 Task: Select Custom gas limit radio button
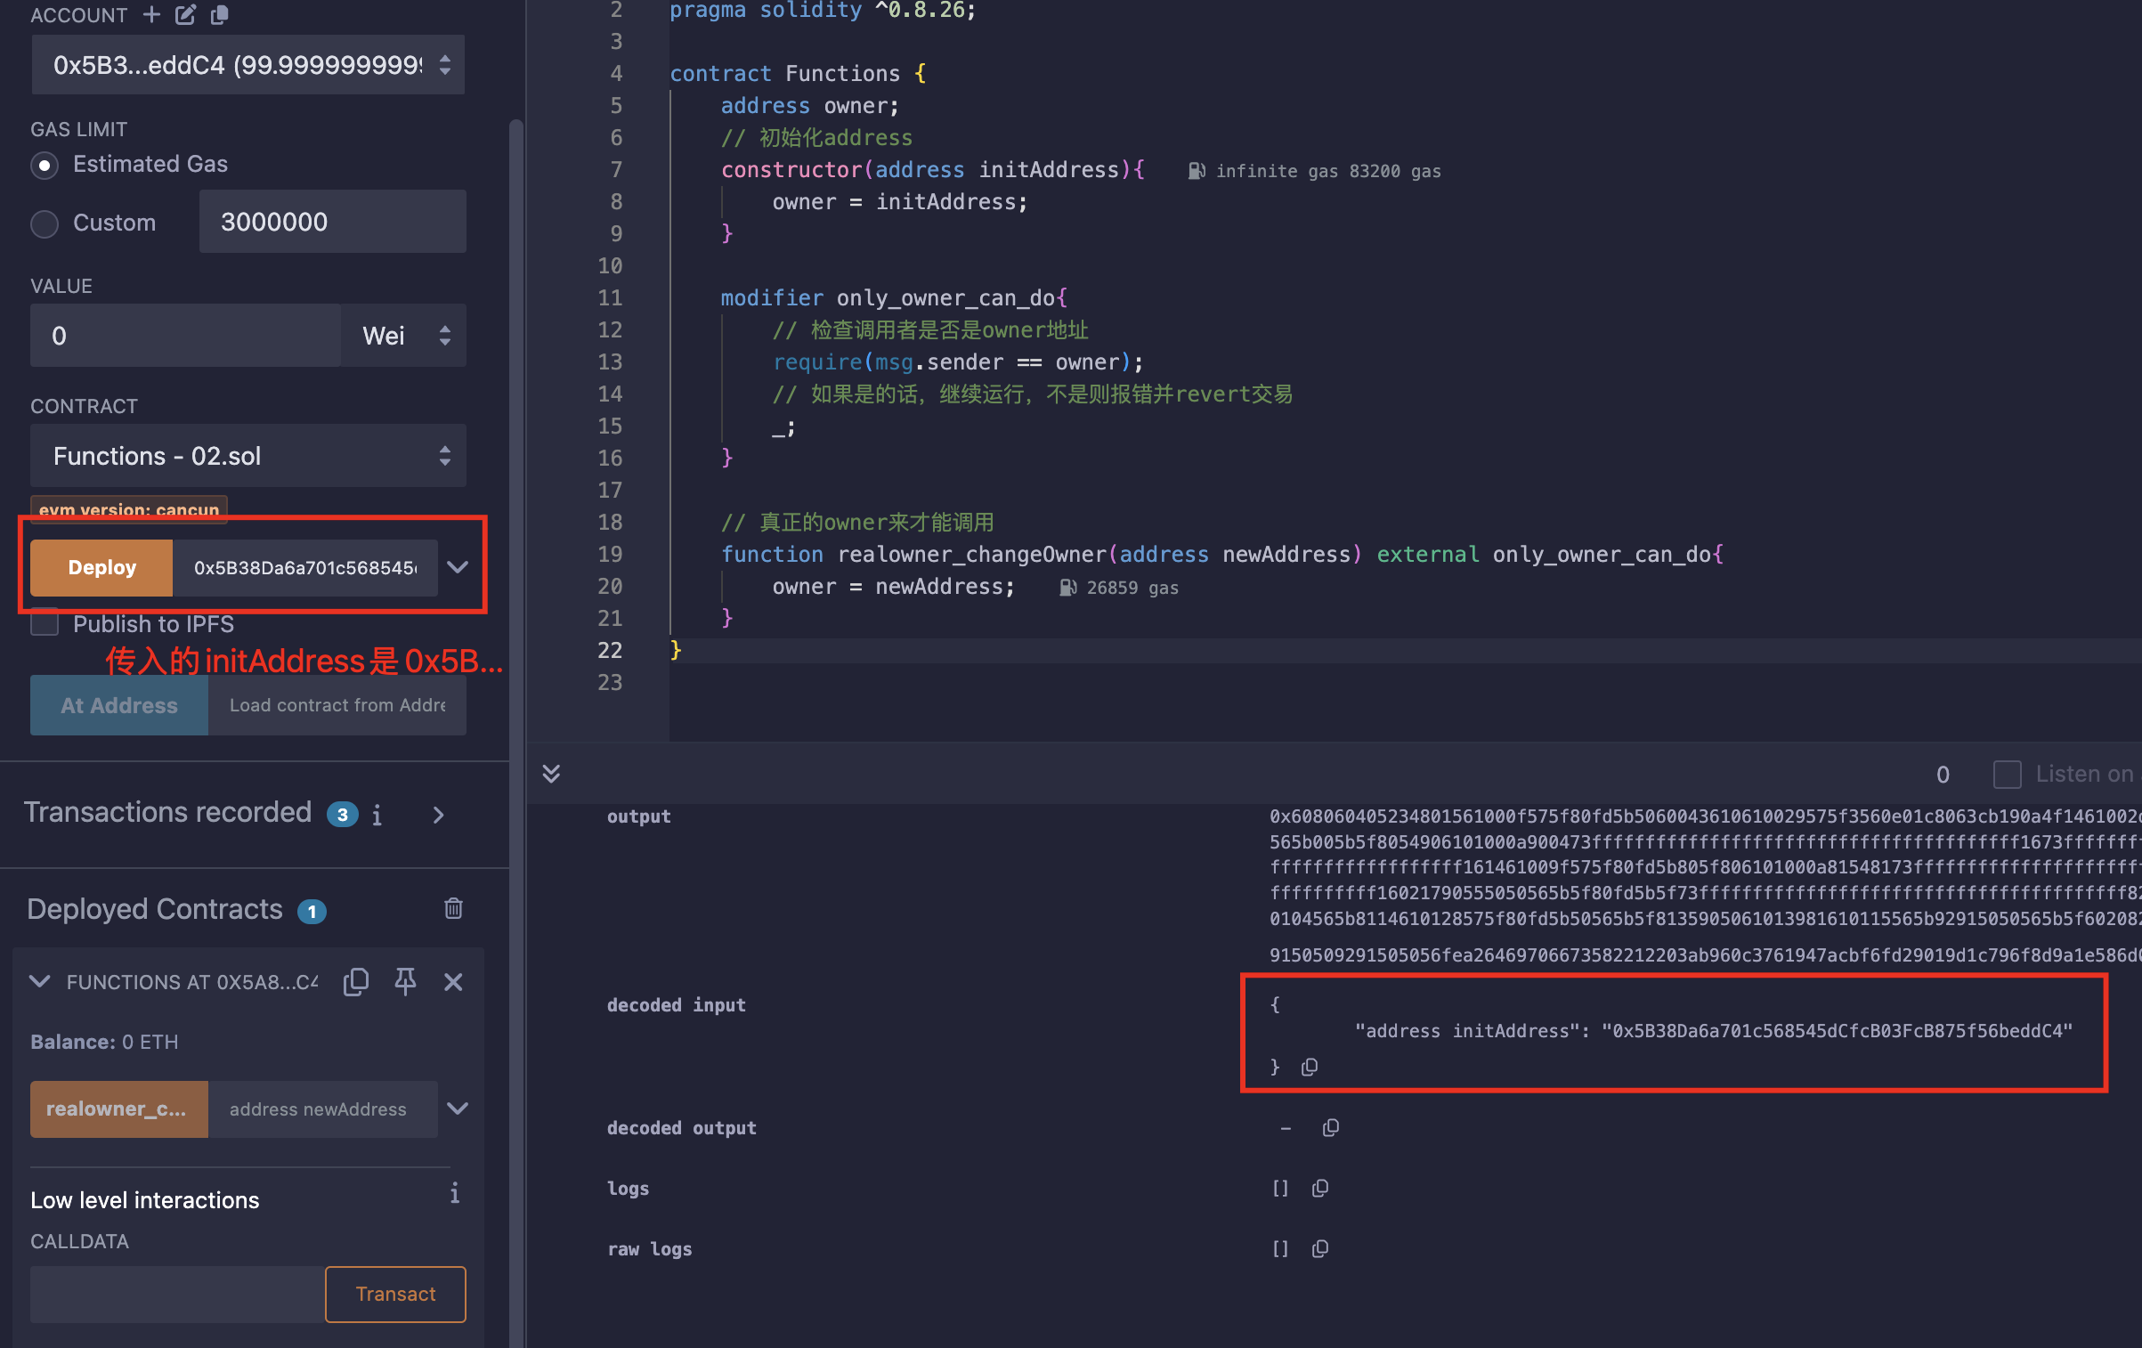click(45, 221)
